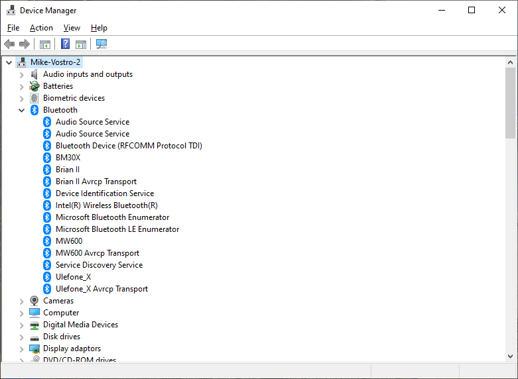Click the monitor icon for Computer
Screen dimensions: 518x379
[34, 313]
